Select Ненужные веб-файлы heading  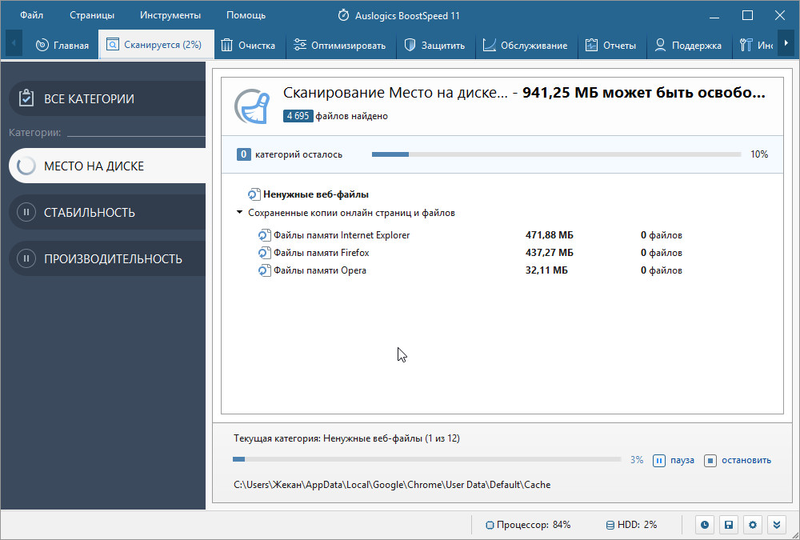(x=316, y=194)
